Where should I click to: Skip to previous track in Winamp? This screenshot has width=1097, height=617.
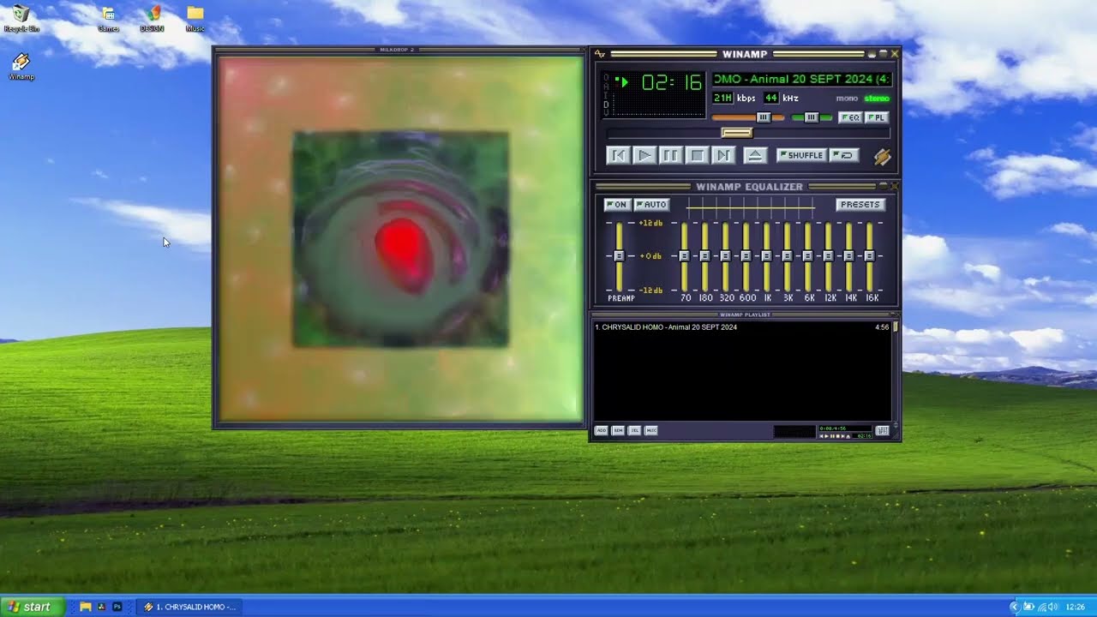coord(618,155)
